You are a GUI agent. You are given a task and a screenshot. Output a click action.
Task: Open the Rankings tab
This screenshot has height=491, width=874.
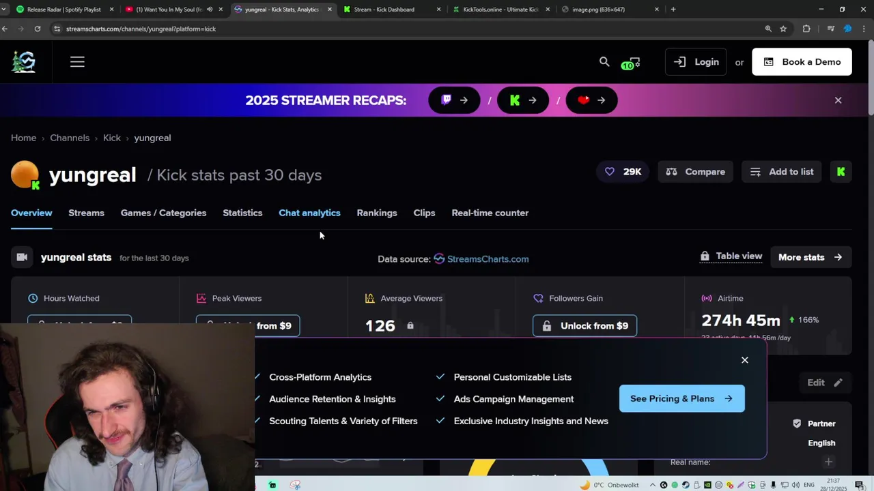377,213
